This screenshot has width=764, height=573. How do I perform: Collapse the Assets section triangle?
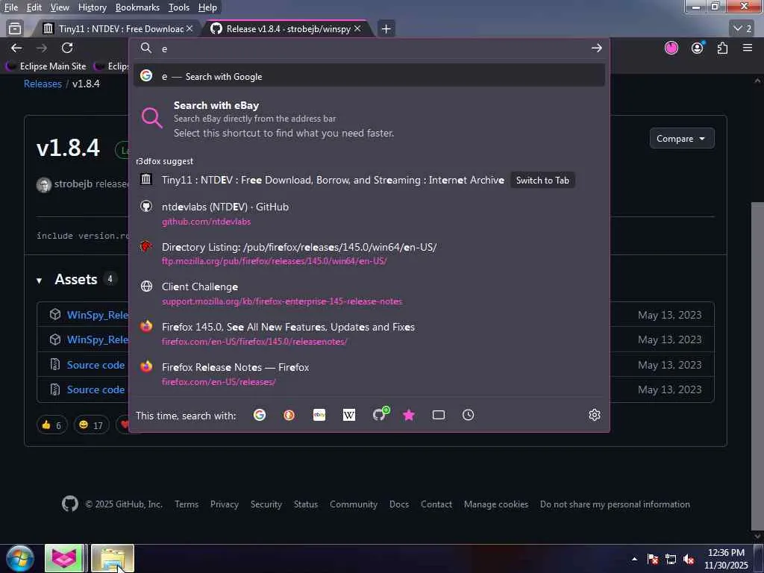pyautogui.click(x=39, y=281)
